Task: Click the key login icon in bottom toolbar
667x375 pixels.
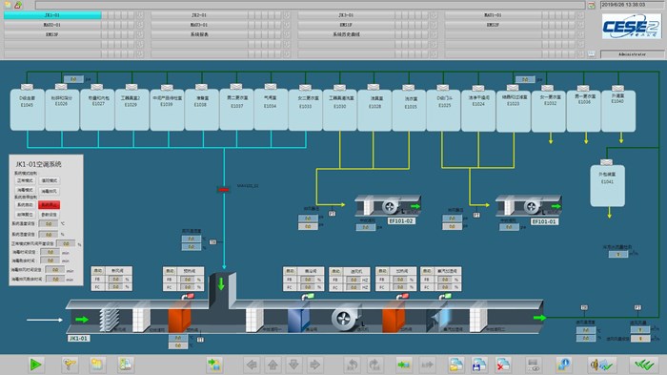Action: click(70, 365)
